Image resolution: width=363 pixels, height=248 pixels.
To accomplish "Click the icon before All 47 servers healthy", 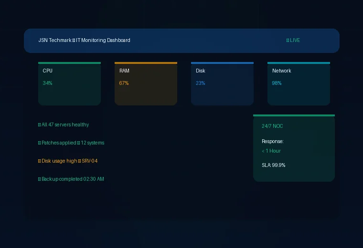I will [x=40, y=125].
